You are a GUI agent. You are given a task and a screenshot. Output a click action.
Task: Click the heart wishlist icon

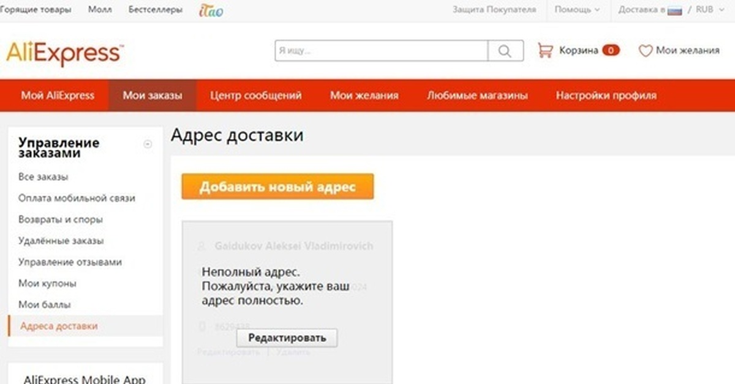point(645,51)
